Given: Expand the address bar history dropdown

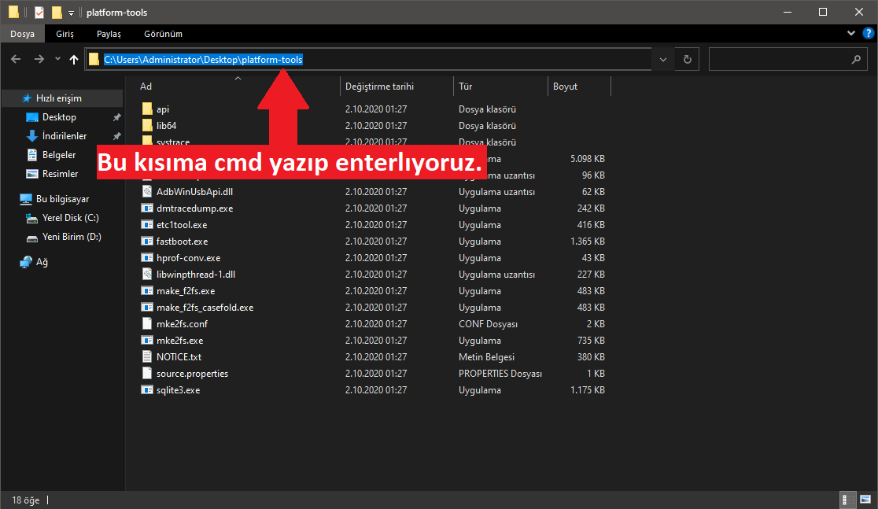Looking at the screenshot, I should pos(663,59).
